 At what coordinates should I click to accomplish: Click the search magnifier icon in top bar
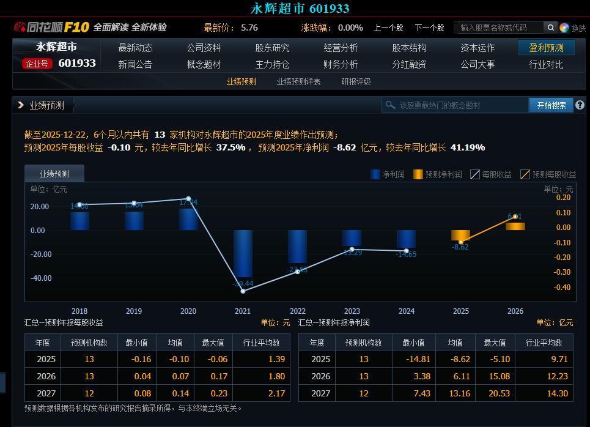(x=550, y=28)
